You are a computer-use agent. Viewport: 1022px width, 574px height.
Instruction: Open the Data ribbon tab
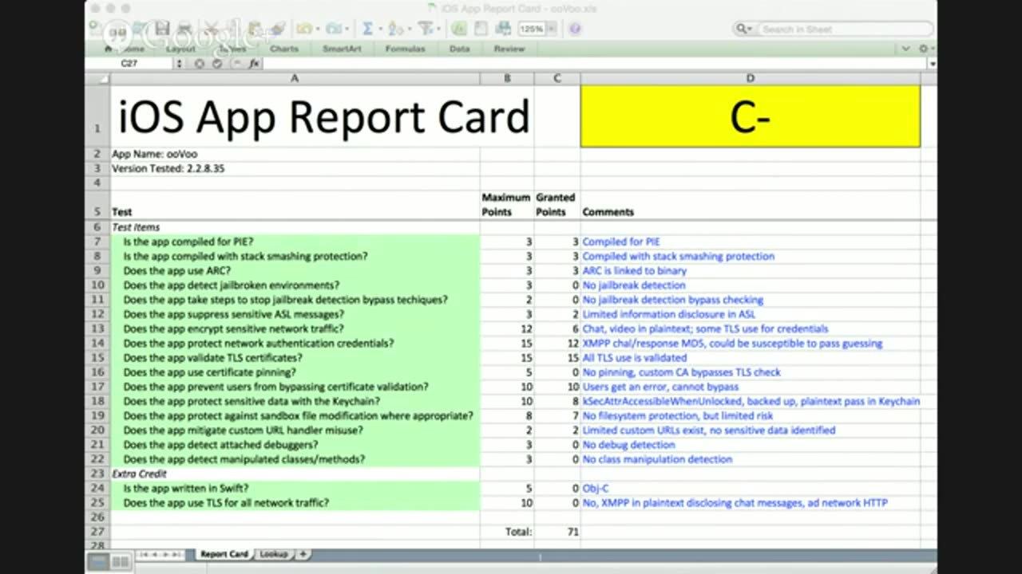pyautogui.click(x=459, y=49)
